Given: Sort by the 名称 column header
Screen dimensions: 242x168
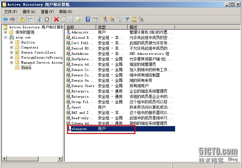Looking at the screenshot, I should (80, 27).
